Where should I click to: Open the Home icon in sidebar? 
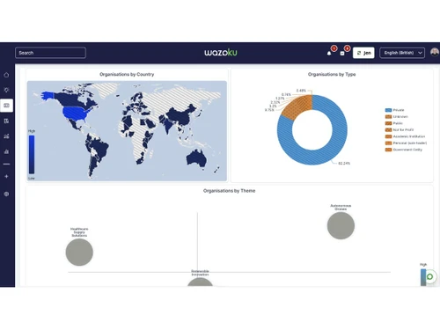(6, 75)
